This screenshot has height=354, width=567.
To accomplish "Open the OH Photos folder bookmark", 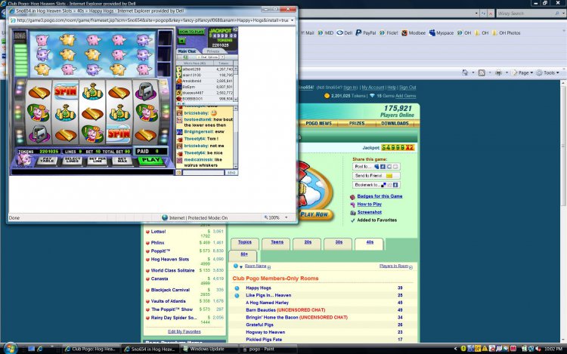I will coord(506,33).
